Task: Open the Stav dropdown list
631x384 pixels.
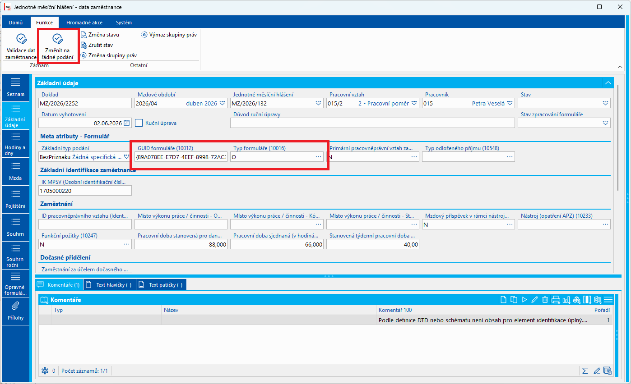Action: pyautogui.click(x=605, y=103)
